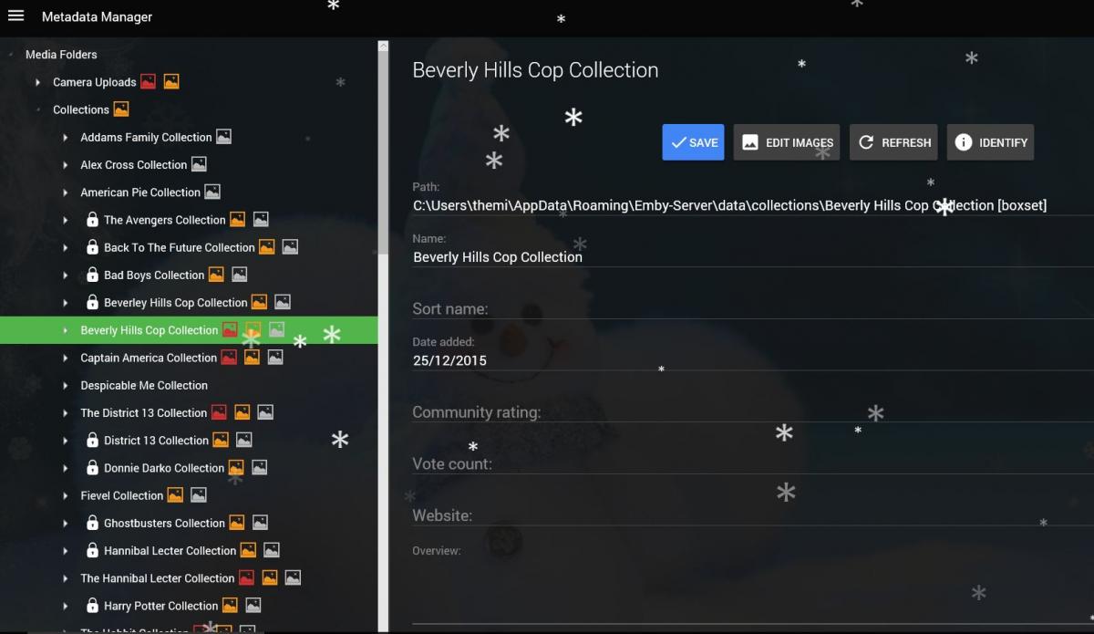Click orange image icon beside Bad Boys Collection
Screen dimensions: 1094x634
(x=216, y=275)
